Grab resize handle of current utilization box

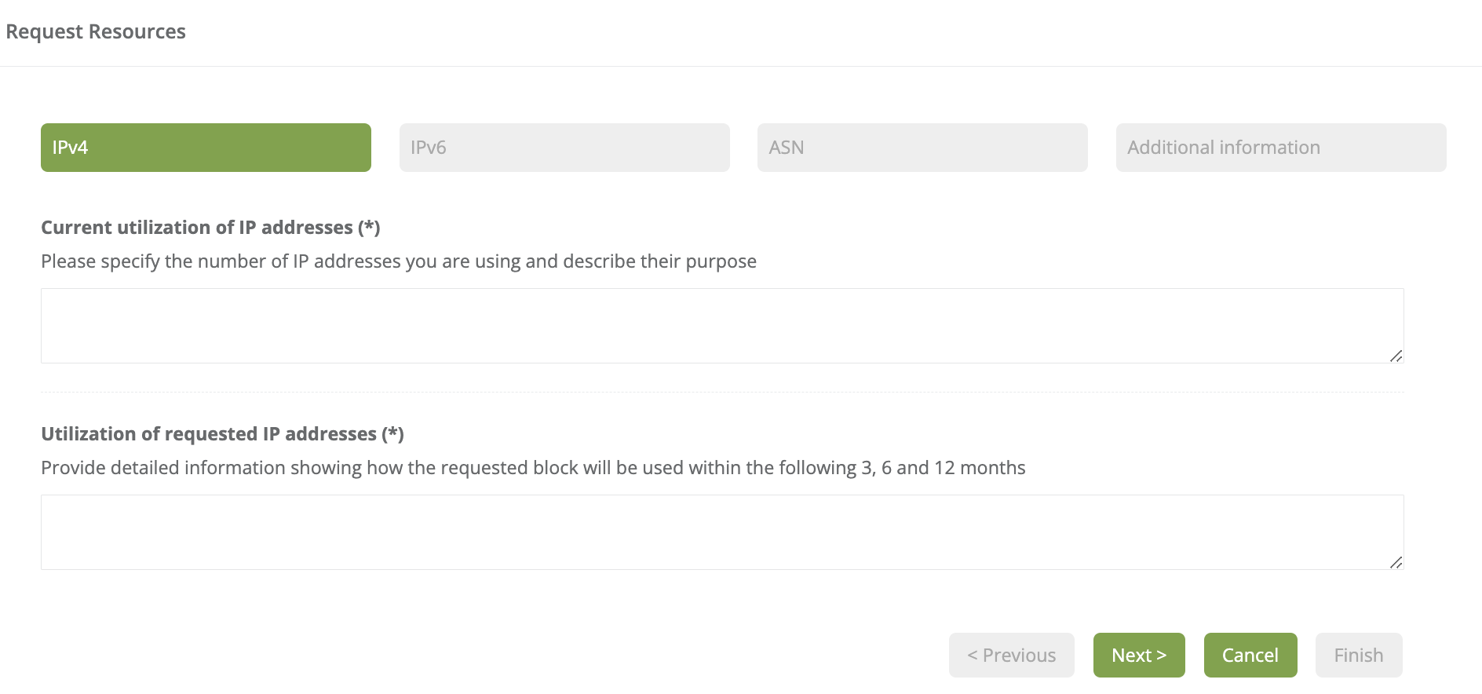point(1396,356)
